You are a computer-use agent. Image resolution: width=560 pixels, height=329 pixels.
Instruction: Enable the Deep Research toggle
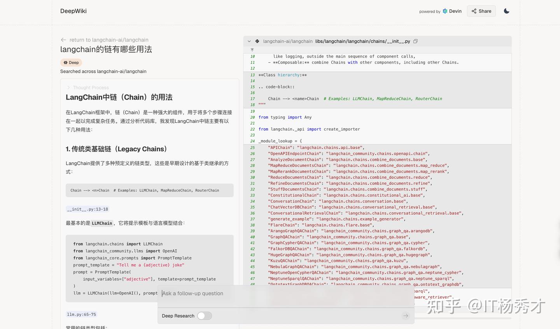205,316
